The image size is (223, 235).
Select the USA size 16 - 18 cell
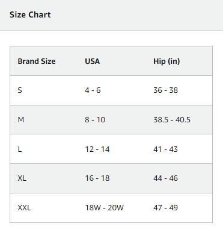[x=97, y=178]
